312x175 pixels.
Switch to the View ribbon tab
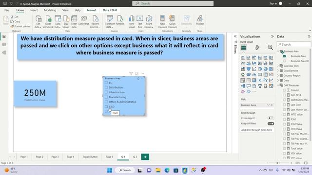(65, 10)
